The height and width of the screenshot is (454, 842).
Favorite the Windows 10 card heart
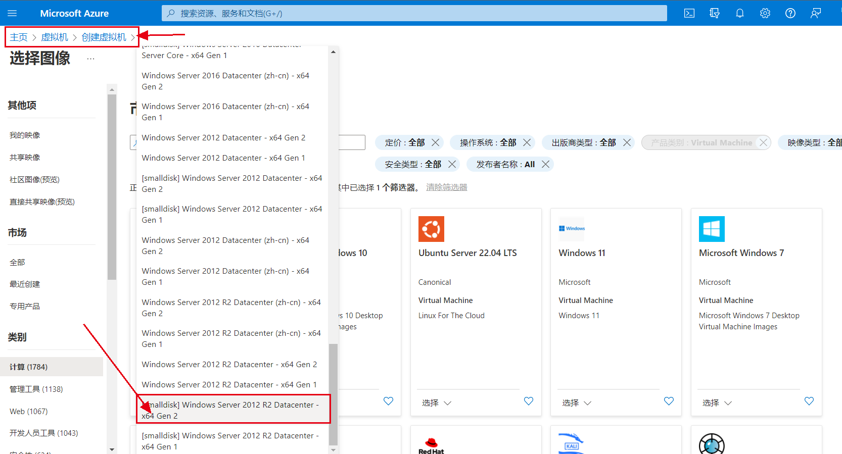(388, 401)
